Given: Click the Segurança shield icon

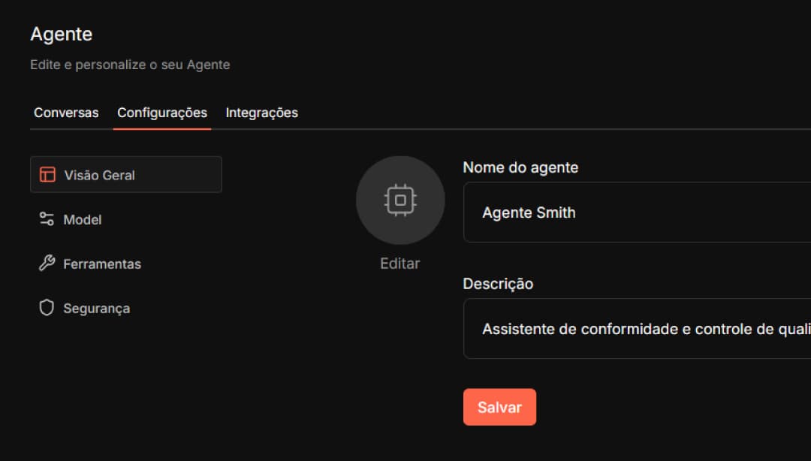Looking at the screenshot, I should [47, 308].
